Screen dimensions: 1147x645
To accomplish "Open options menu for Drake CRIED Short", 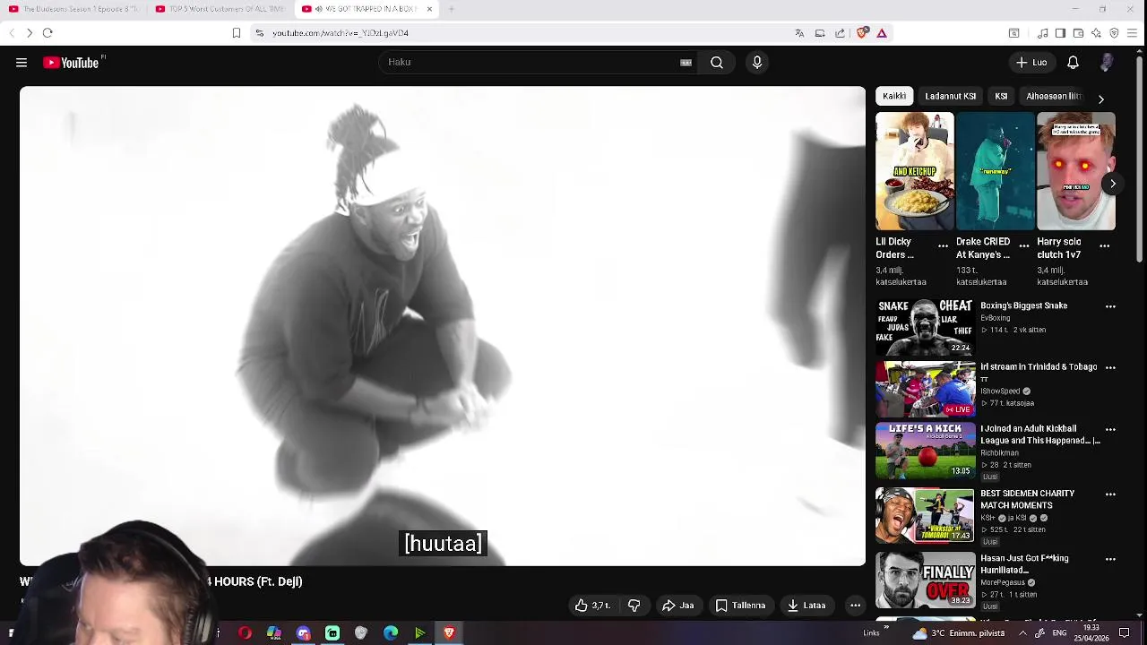I will click(x=1024, y=245).
